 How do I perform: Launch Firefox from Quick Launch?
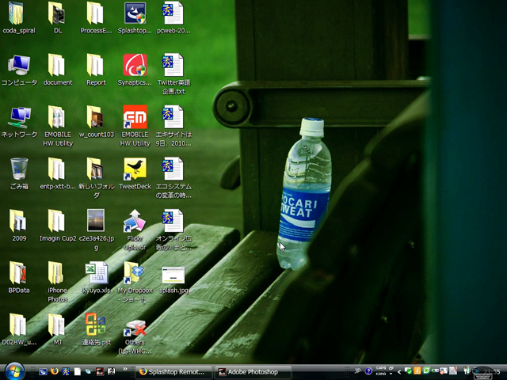point(55,371)
